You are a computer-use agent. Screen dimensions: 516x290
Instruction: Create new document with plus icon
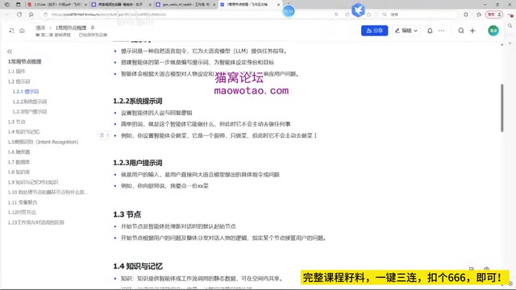click(x=472, y=31)
